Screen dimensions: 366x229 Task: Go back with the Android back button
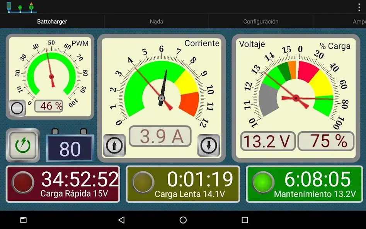click(121, 220)
